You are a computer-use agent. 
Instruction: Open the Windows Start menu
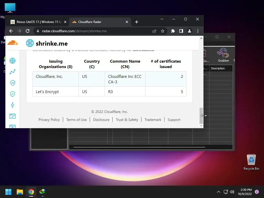pos(8,192)
